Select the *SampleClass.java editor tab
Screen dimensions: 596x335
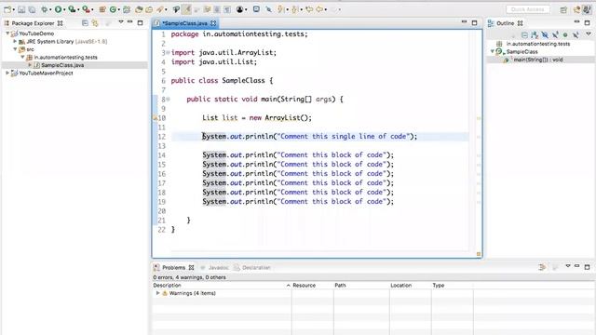(x=184, y=23)
